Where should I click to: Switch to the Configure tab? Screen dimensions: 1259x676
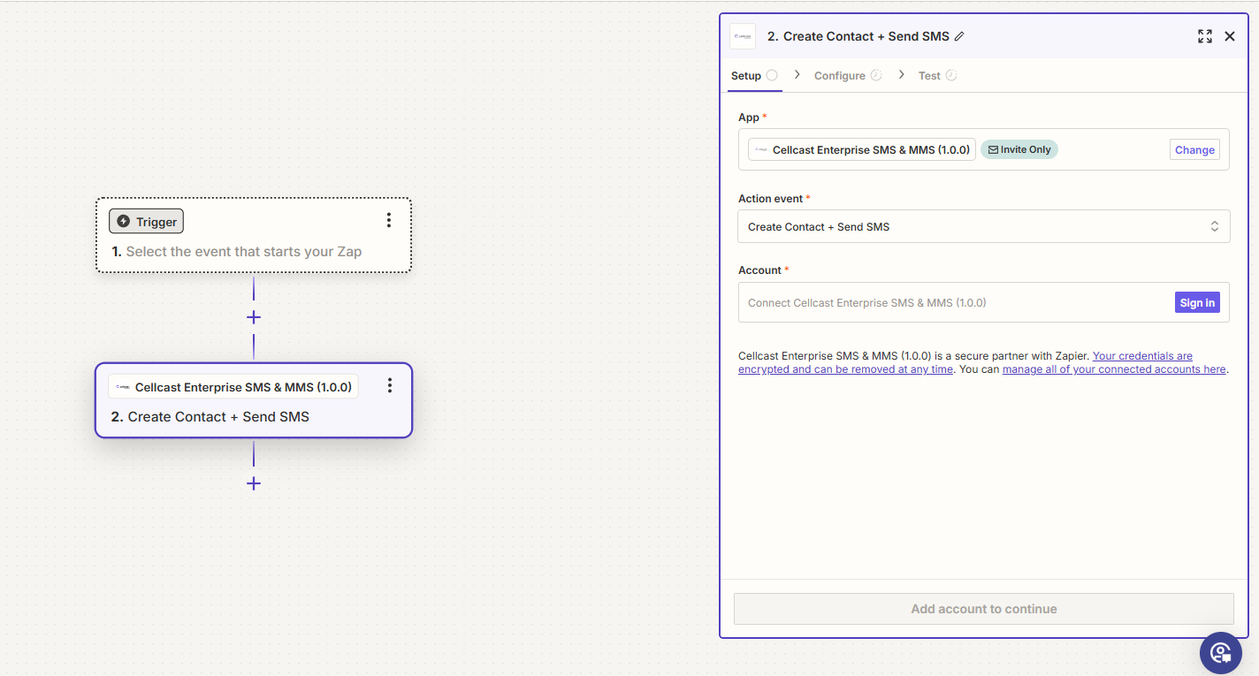848,76
